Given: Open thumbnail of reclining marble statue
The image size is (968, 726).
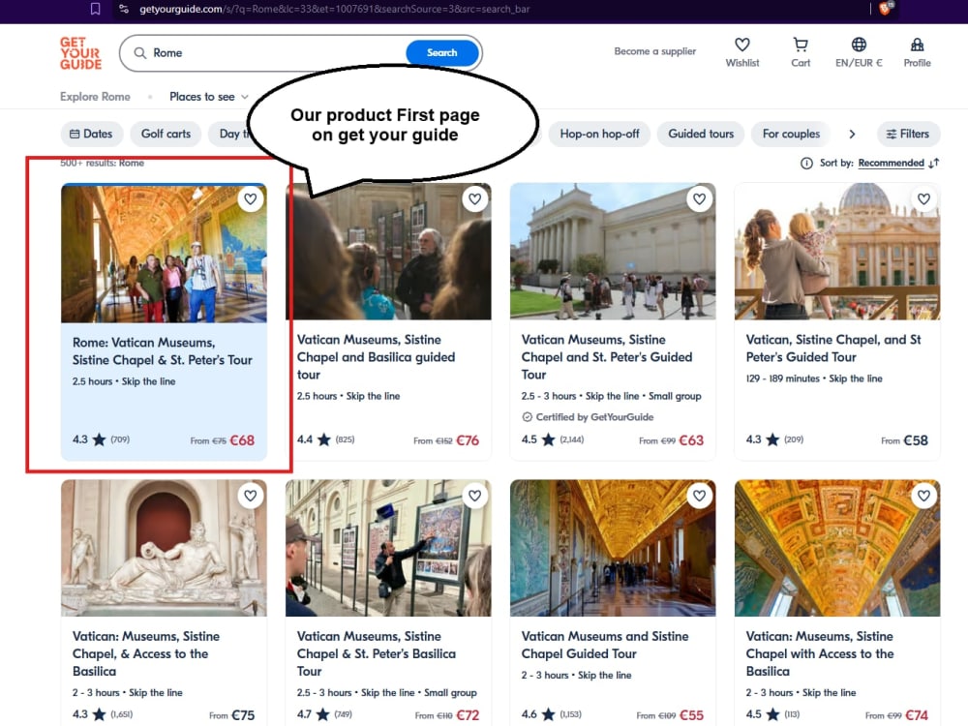Looking at the screenshot, I should [164, 548].
